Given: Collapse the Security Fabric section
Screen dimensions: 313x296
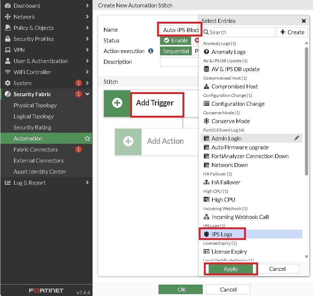Looking at the screenshot, I should pos(87,94).
